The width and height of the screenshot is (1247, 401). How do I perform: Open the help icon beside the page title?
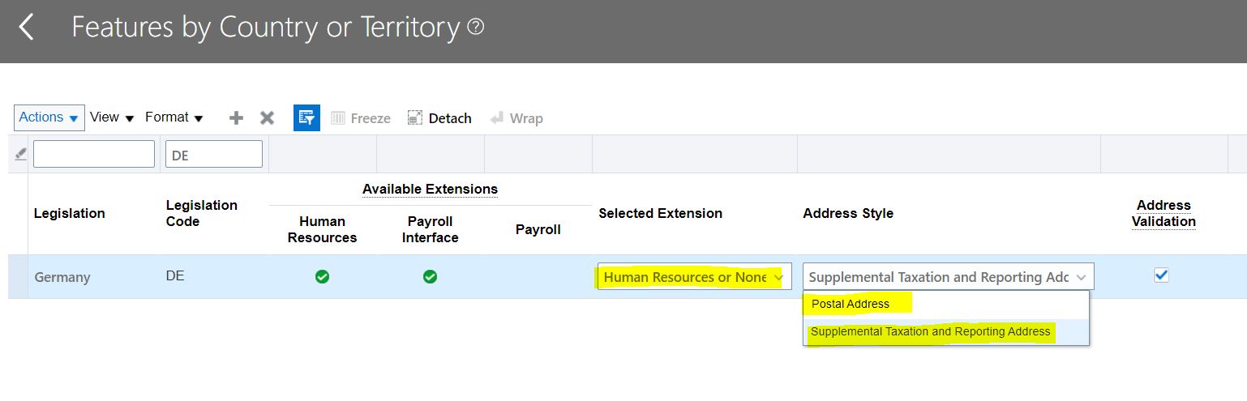pos(476,27)
